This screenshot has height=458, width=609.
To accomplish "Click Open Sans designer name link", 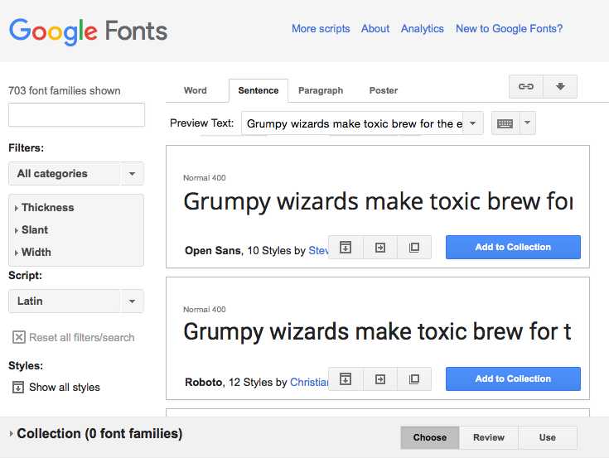I will coord(318,251).
